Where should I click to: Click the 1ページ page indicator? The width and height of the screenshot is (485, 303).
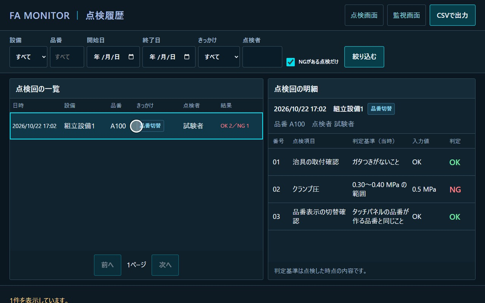(x=136, y=265)
